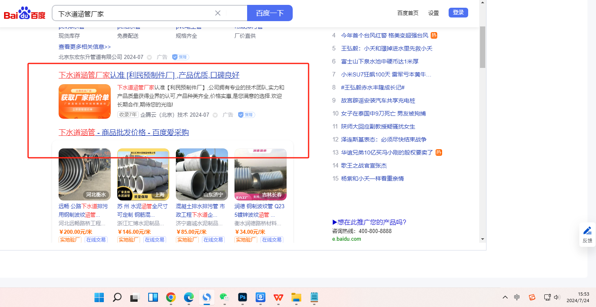Open the 反馈 feedback pencil icon

pos(587,231)
